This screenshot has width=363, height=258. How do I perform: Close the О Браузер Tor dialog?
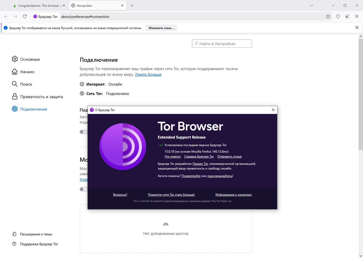tap(273, 110)
